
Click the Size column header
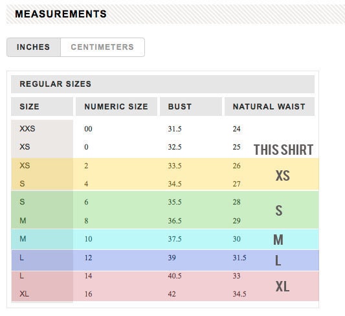[42, 106]
